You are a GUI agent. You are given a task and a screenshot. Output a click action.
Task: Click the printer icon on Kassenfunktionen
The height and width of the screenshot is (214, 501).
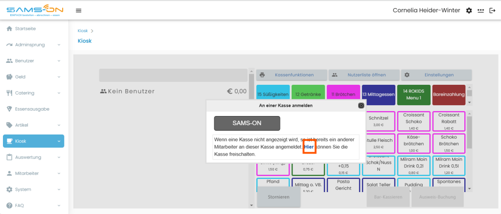coord(262,75)
